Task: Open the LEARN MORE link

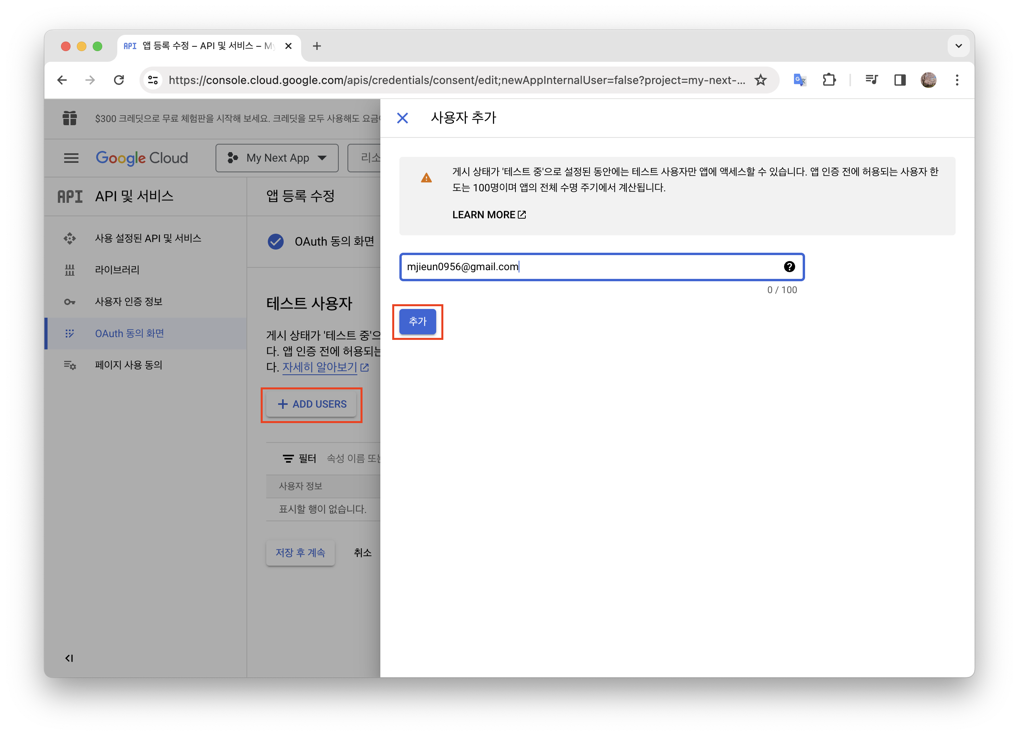Action: 489,215
